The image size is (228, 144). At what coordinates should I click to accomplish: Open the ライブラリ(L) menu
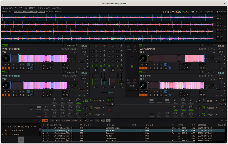21,8
